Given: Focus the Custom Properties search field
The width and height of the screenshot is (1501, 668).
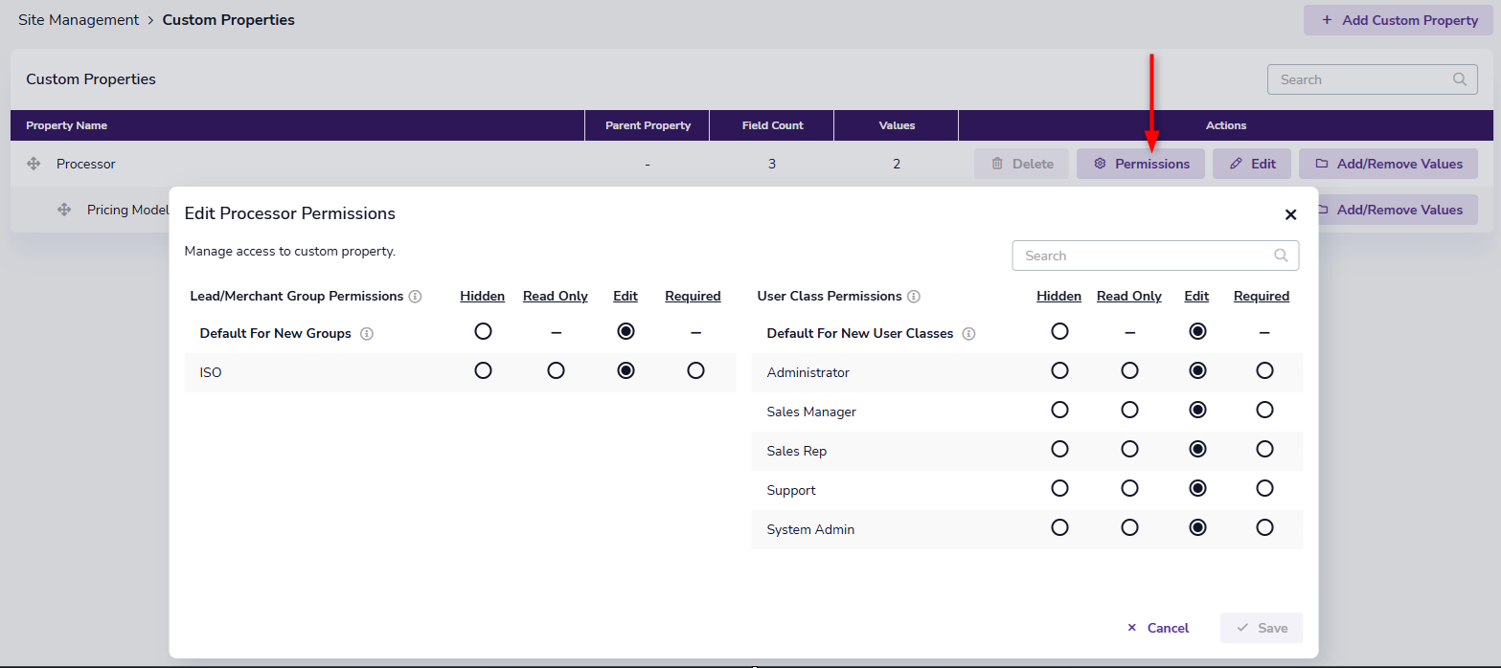Looking at the screenshot, I should pyautogui.click(x=1362, y=79).
